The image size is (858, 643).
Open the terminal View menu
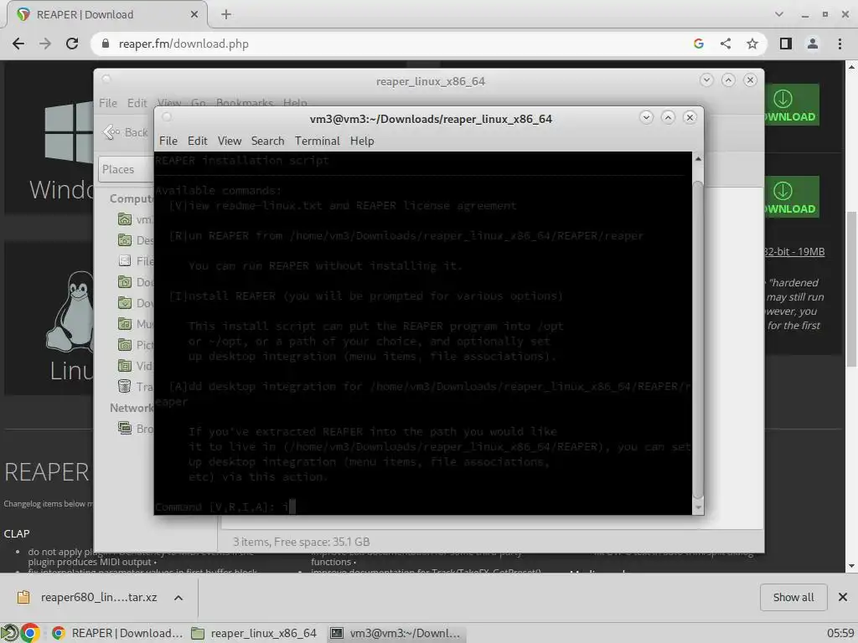pos(230,141)
